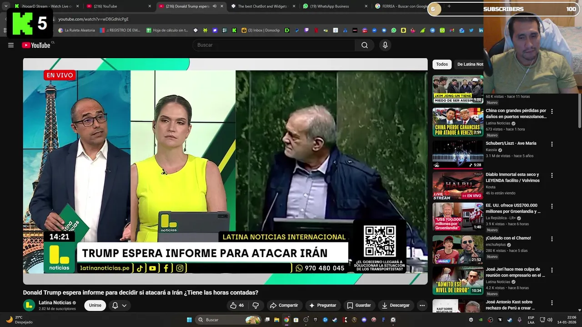Open a new browser tab
The image size is (582, 327).
449,6
